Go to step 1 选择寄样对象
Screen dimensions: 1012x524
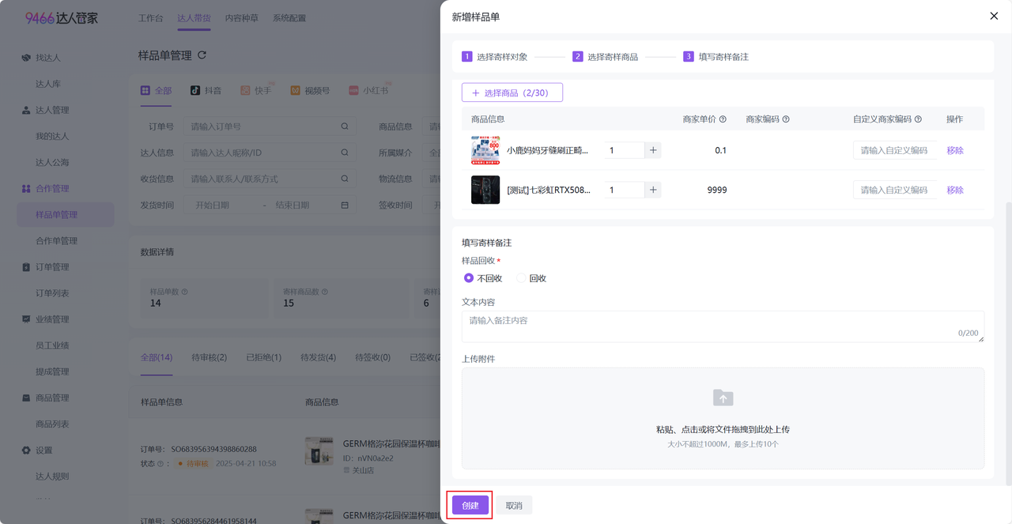(495, 57)
